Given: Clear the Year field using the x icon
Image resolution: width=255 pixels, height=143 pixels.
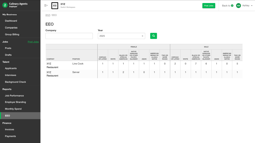Looking at the screenshot, I should [143, 36].
